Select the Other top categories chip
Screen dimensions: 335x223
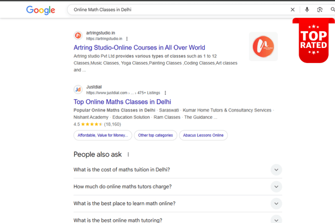coord(156,135)
